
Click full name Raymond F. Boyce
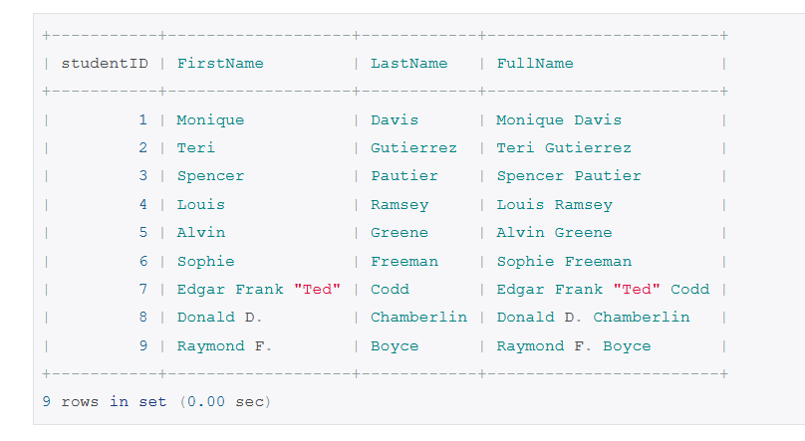coord(574,346)
